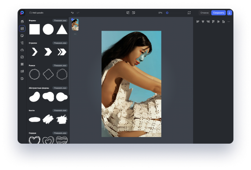Click the undo arrow

pos(73,13)
